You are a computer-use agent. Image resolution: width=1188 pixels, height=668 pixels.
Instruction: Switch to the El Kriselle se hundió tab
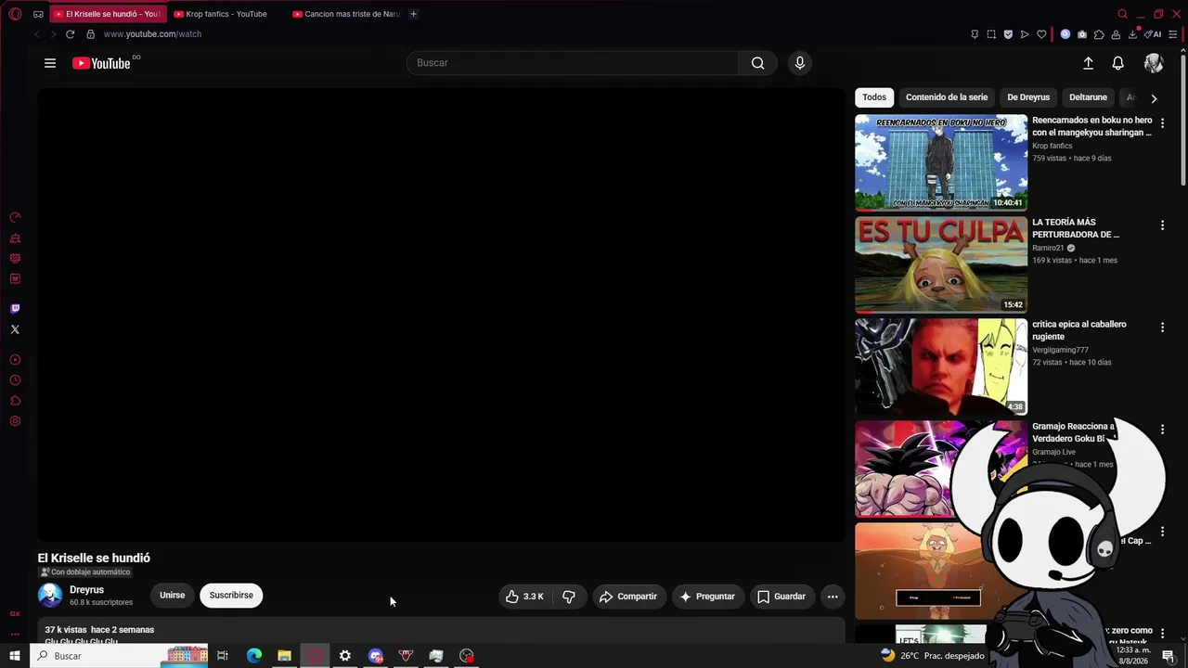coord(107,14)
